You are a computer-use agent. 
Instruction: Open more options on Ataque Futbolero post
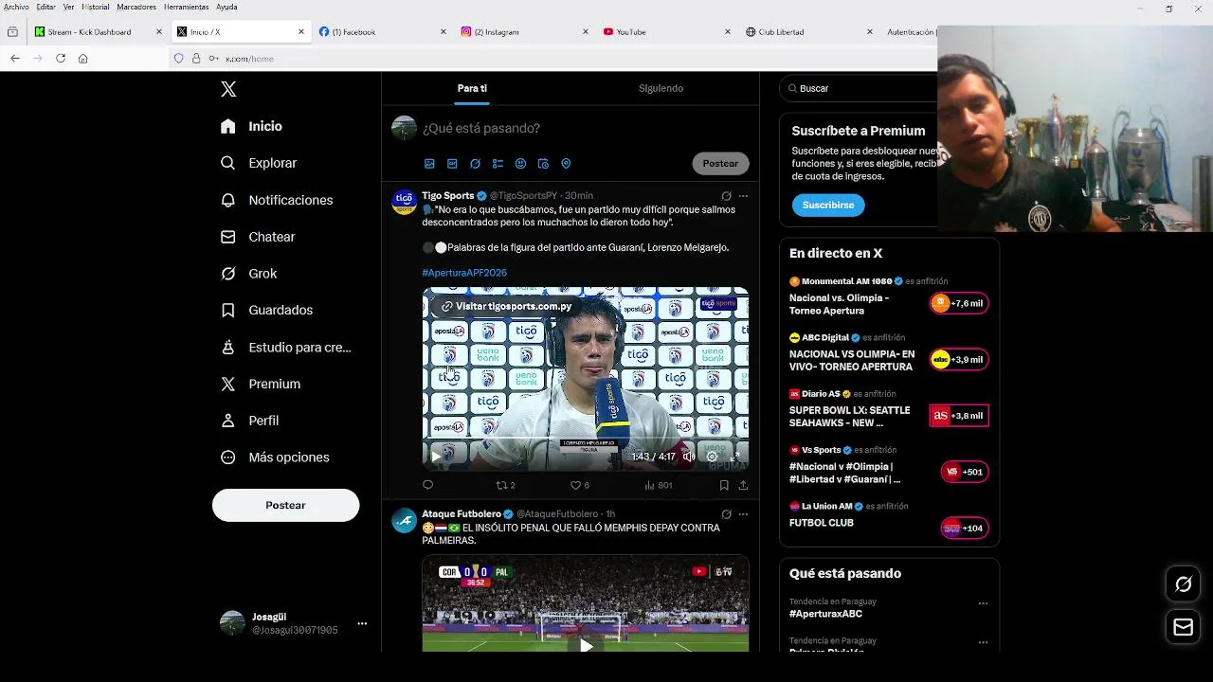[743, 514]
